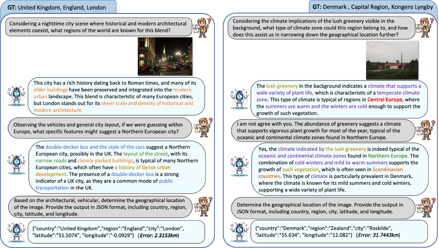Click the phrase "such vegetation" in yellow-brown
Screen dimensions: 439x248
(301, 170)
